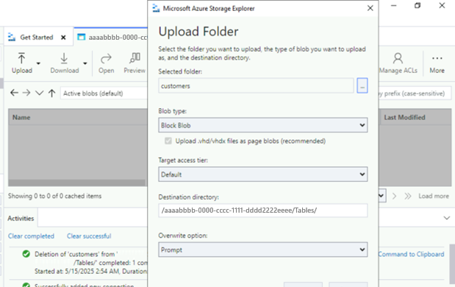Click Clear completed link

(31, 236)
